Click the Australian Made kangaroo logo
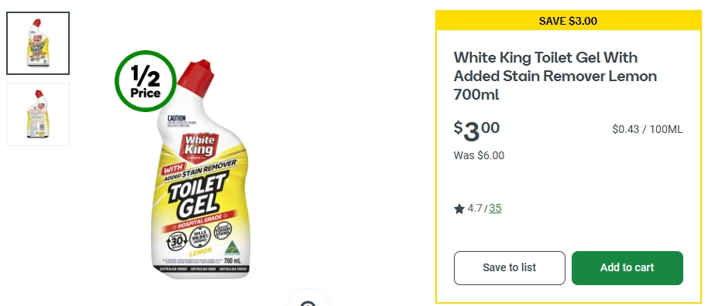Viewport: 715px width, 306px height. point(232,247)
